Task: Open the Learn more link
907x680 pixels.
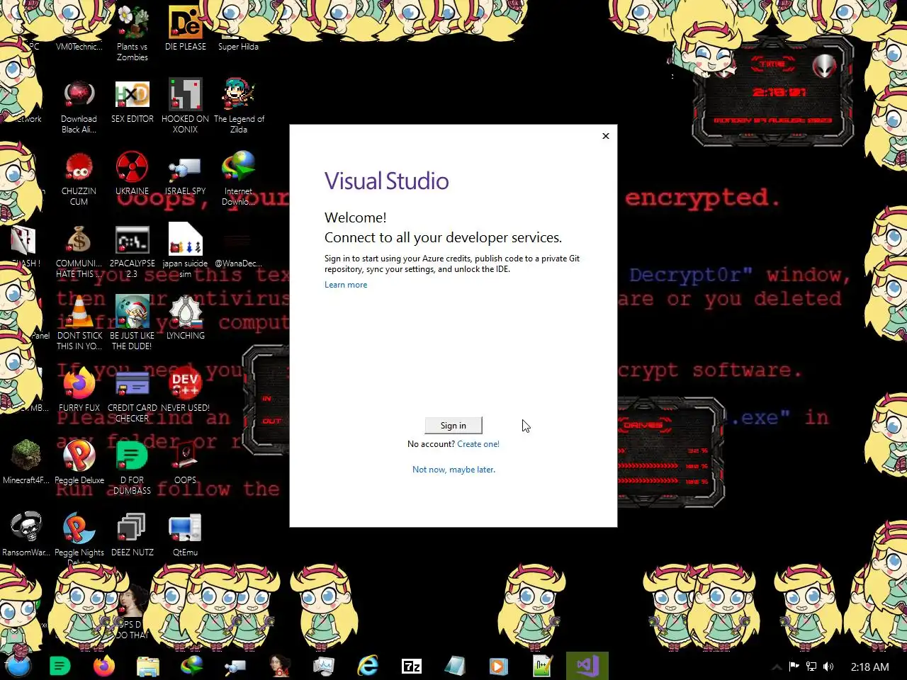Action: [346, 285]
